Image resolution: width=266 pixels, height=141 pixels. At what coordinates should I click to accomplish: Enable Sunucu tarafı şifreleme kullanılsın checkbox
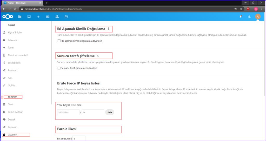click(x=59, y=68)
